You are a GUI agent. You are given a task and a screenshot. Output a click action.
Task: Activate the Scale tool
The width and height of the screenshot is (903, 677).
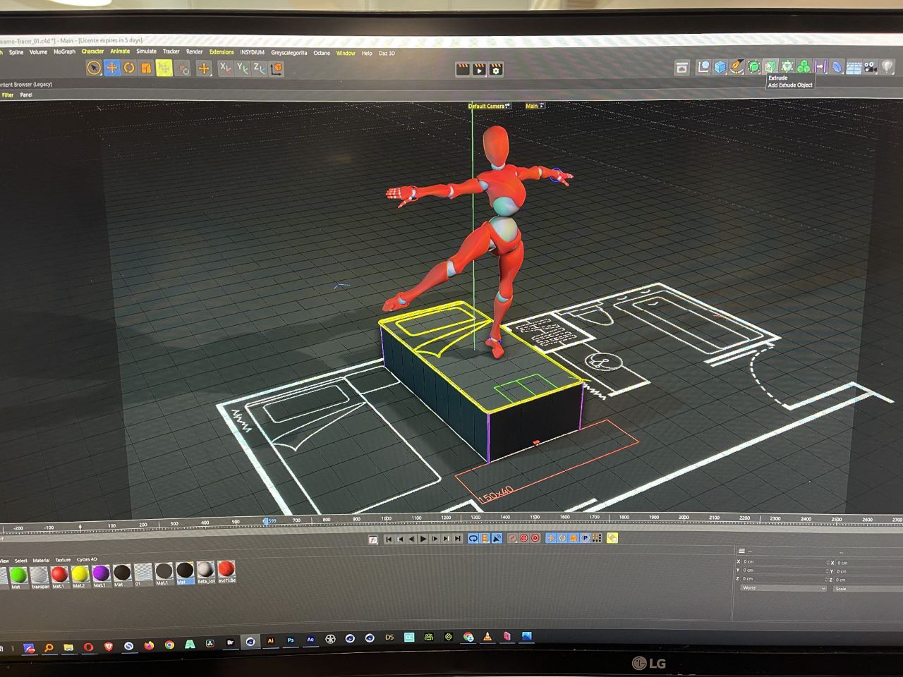tap(146, 68)
